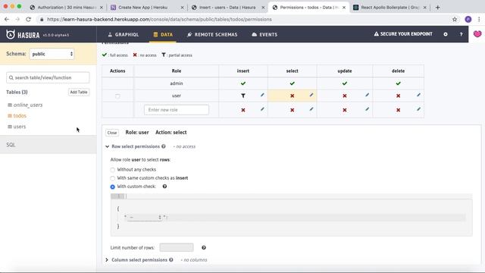Image resolution: width=485 pixels, height=273 pixels.
Task: Click the admin role name cell
Action: point(177,83)
